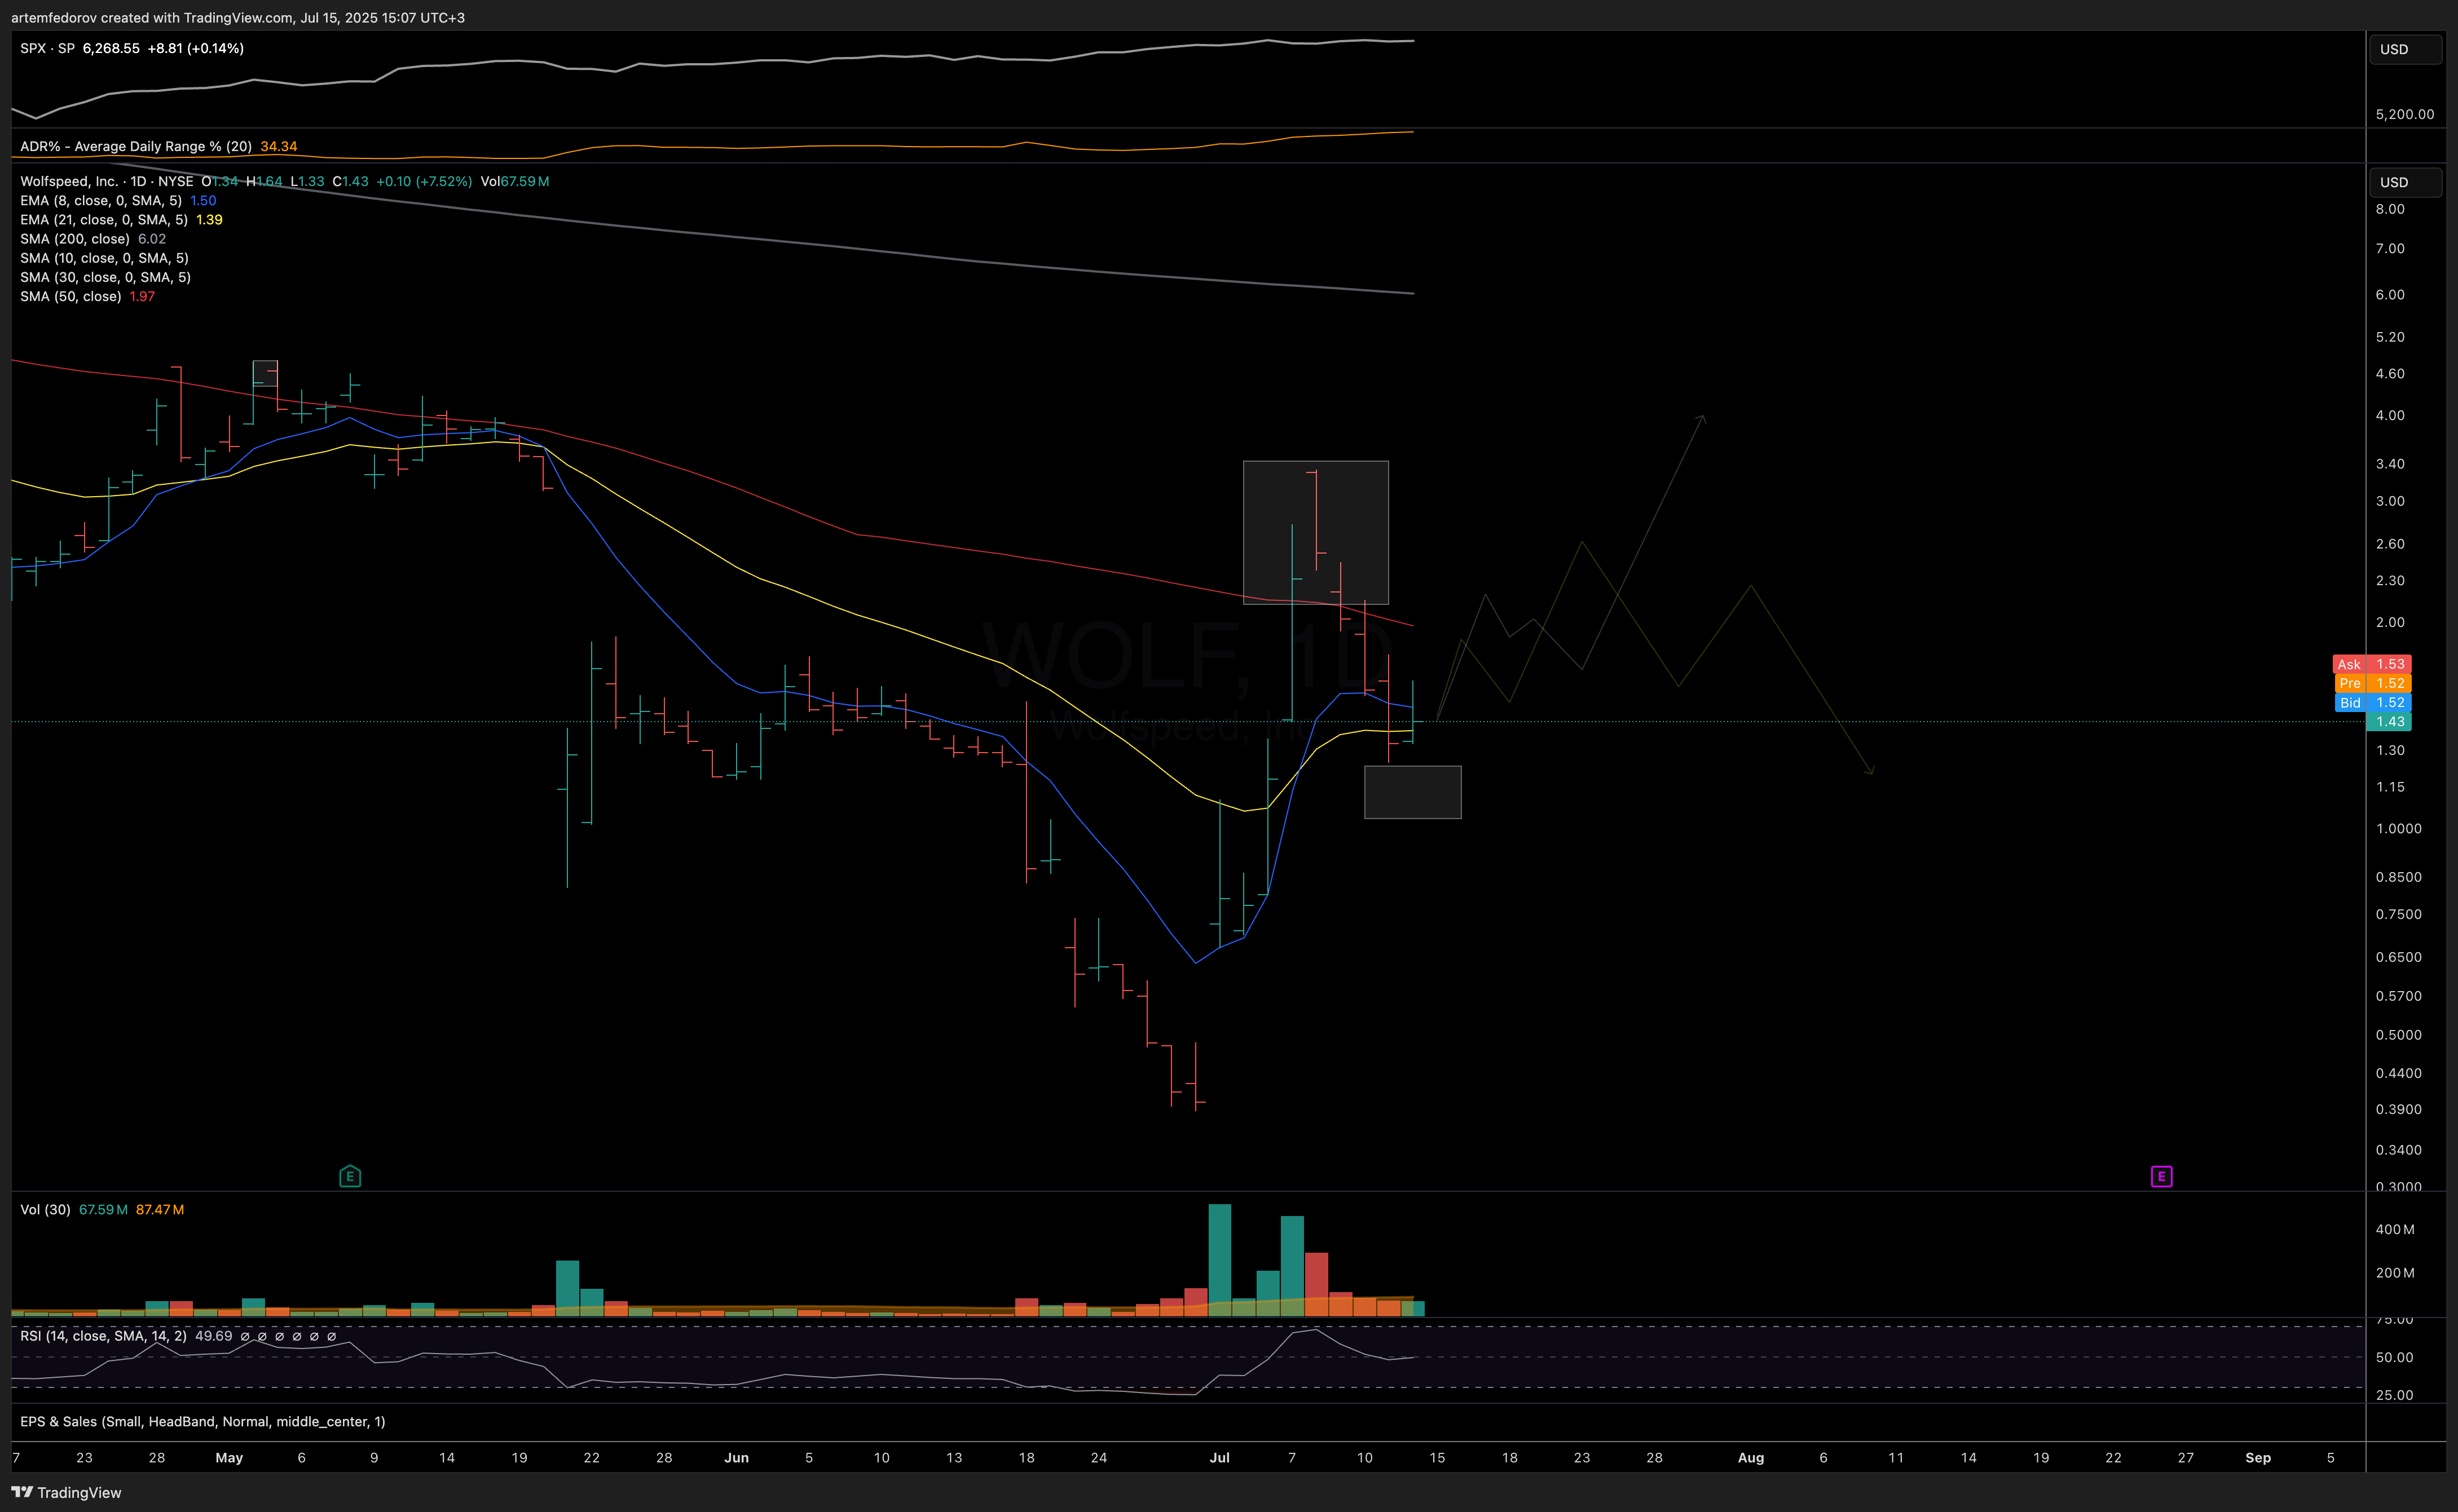
Task: Click the 87.47M volume average value
Action: (160, 1209)
